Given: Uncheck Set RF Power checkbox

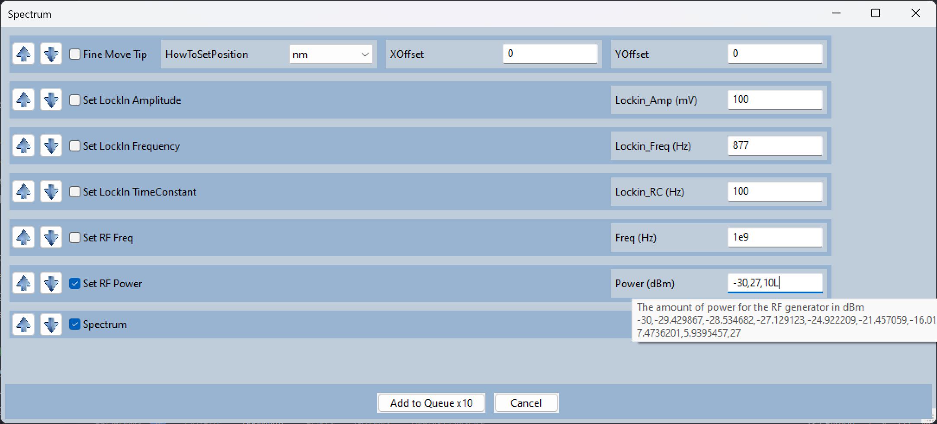Looking at the screenshot, I should point(75,283).
